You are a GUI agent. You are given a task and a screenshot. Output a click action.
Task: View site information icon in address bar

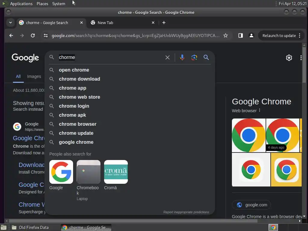tap(46, 35)
